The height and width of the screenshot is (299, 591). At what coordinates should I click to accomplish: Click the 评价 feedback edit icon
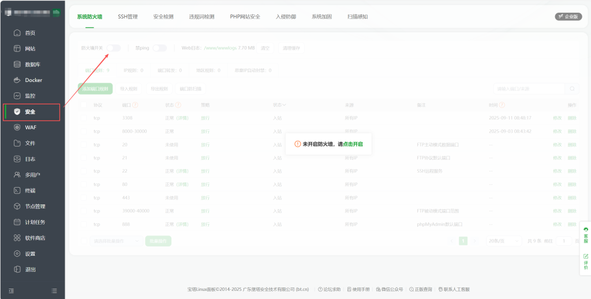pos(586,256)
